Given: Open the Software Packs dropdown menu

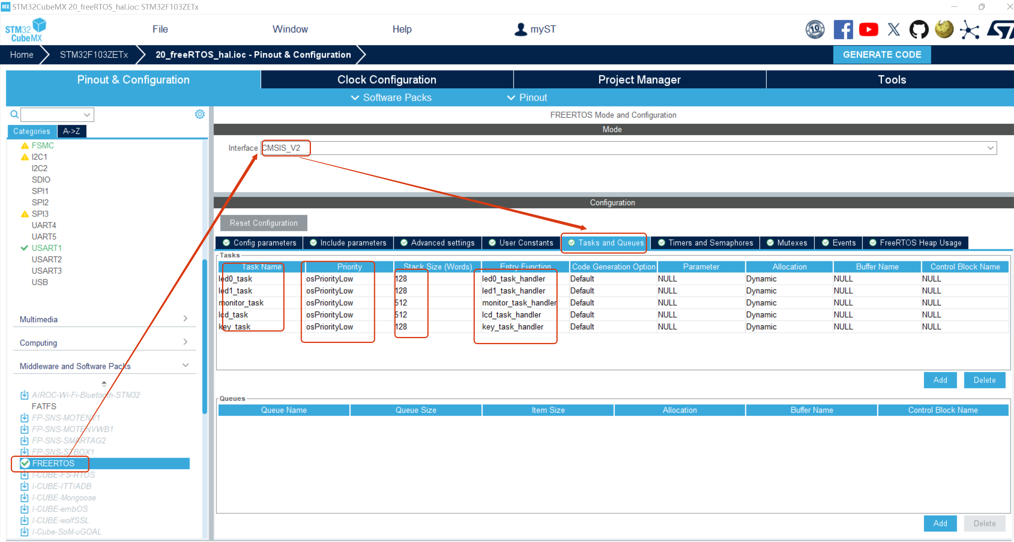Looking at the screenshot, I should 391,98.
